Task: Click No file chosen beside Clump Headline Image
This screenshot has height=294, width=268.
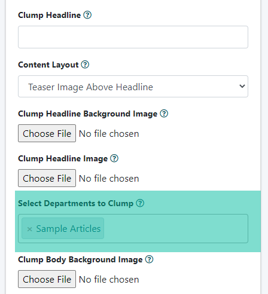Action: 109,179
